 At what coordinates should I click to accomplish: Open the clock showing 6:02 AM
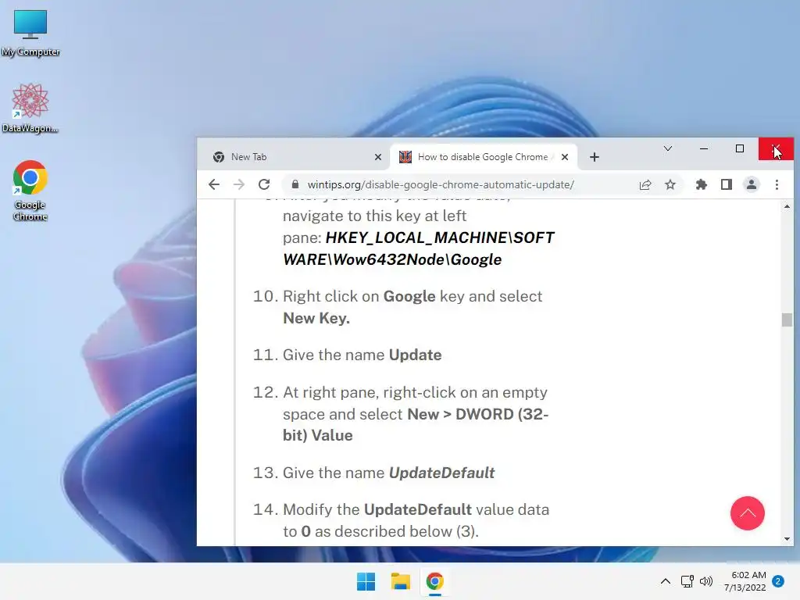click(x=745, y=581)
